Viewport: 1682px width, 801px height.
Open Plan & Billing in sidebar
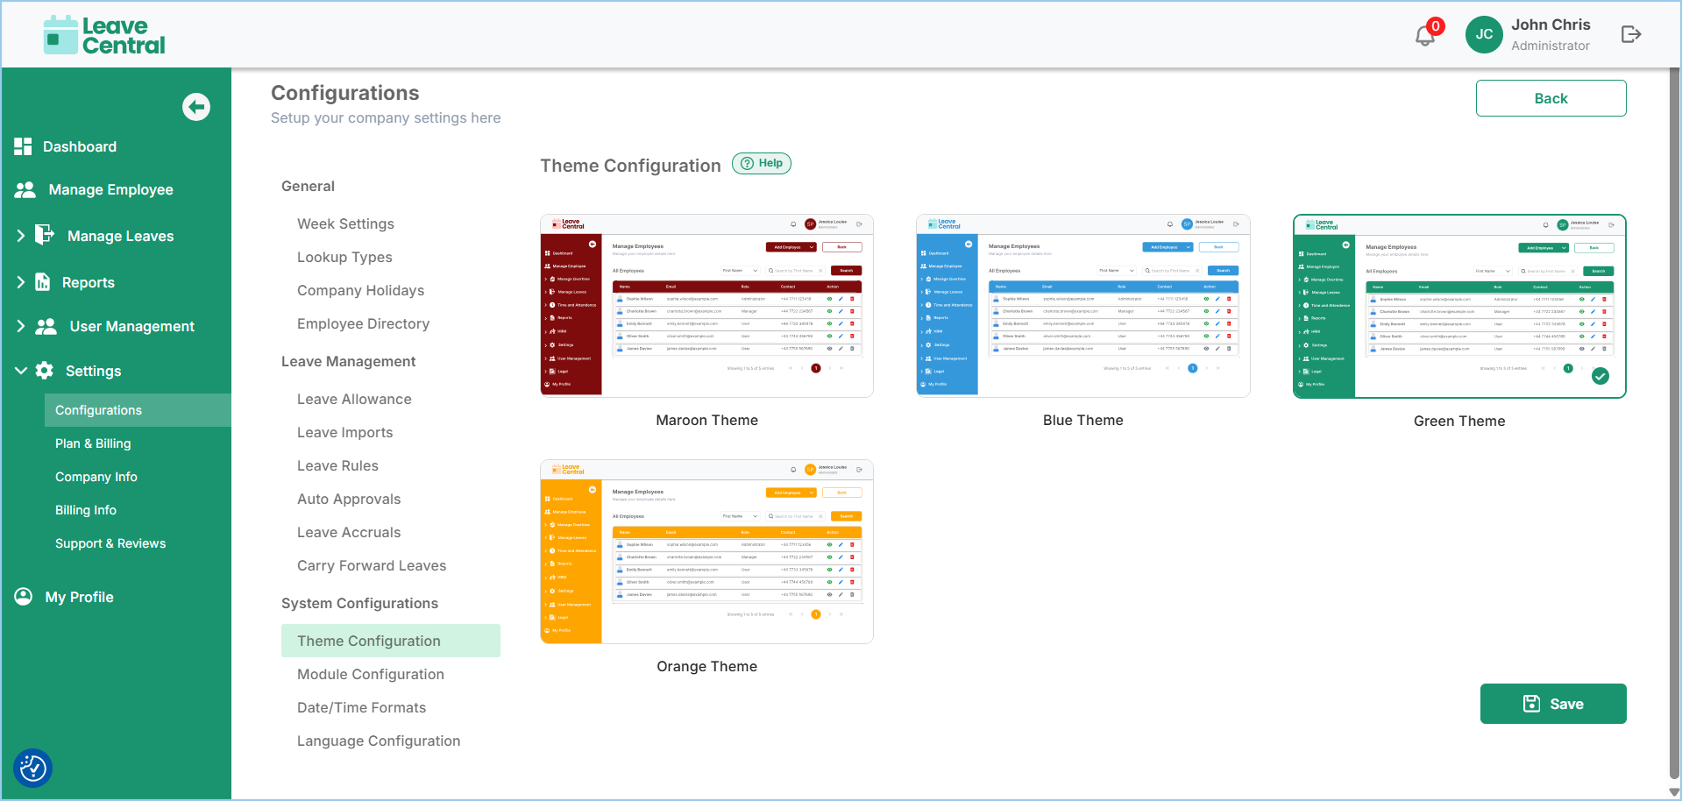[x=93, y=443]
